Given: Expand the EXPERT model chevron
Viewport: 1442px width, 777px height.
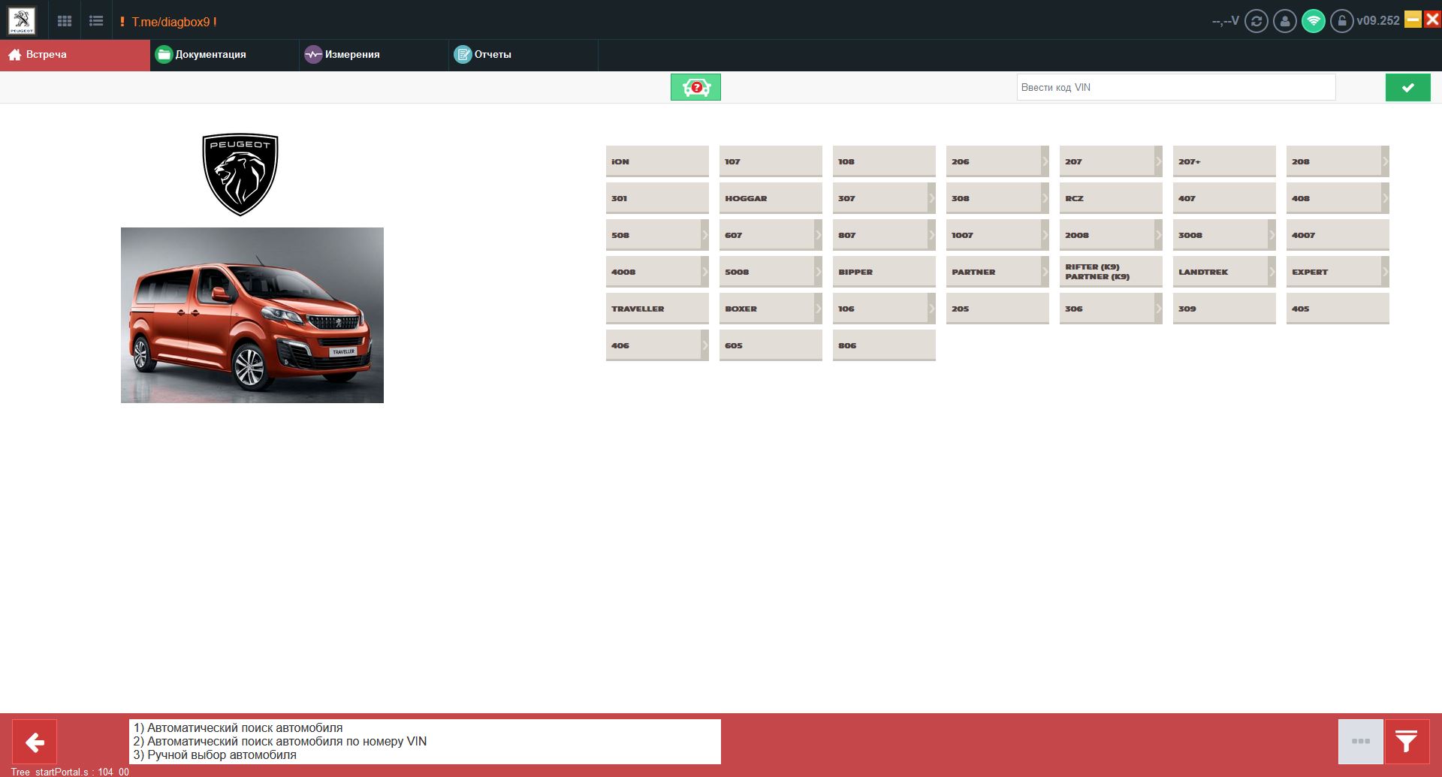Looking at the screenshot, I should (1385, 272).
